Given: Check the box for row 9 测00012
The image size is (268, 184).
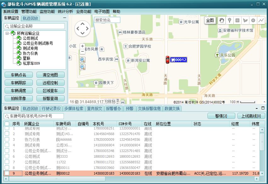Looking at the screenshot, I should pos(7,173).
